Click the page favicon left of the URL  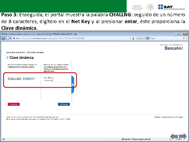pyautogui.click(x=14, y=38)
